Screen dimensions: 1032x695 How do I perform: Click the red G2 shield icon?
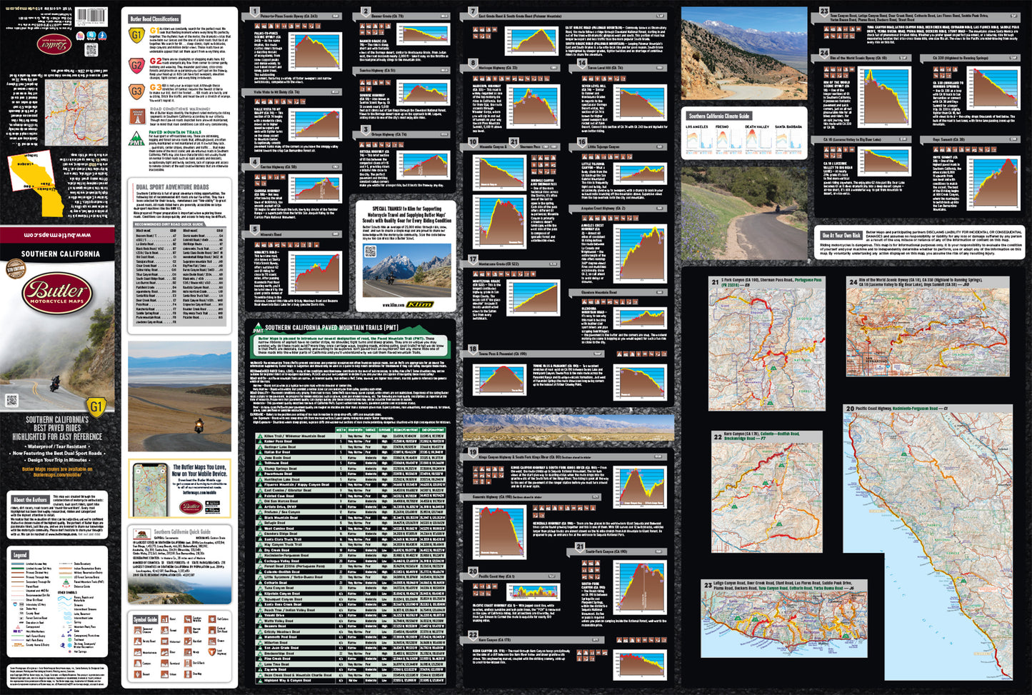coord(136,64)
